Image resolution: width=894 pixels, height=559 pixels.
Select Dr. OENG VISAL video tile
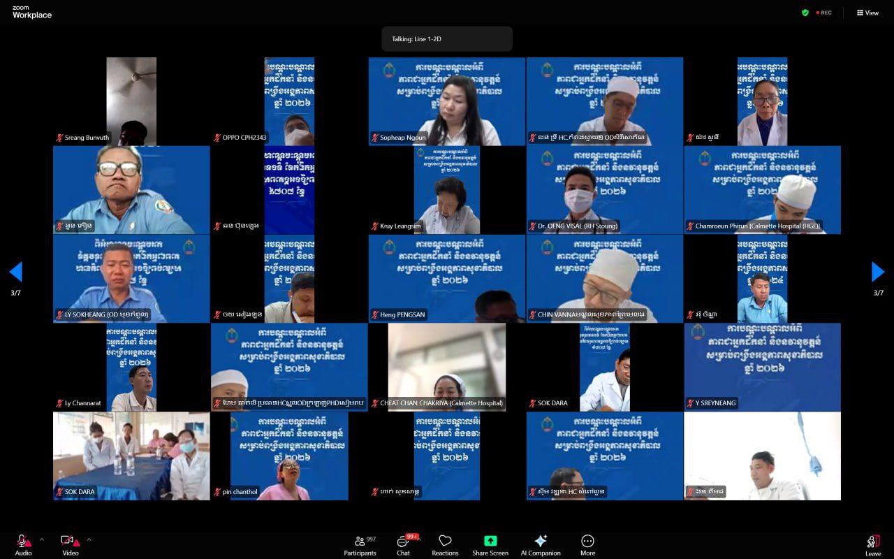[605, 189]
